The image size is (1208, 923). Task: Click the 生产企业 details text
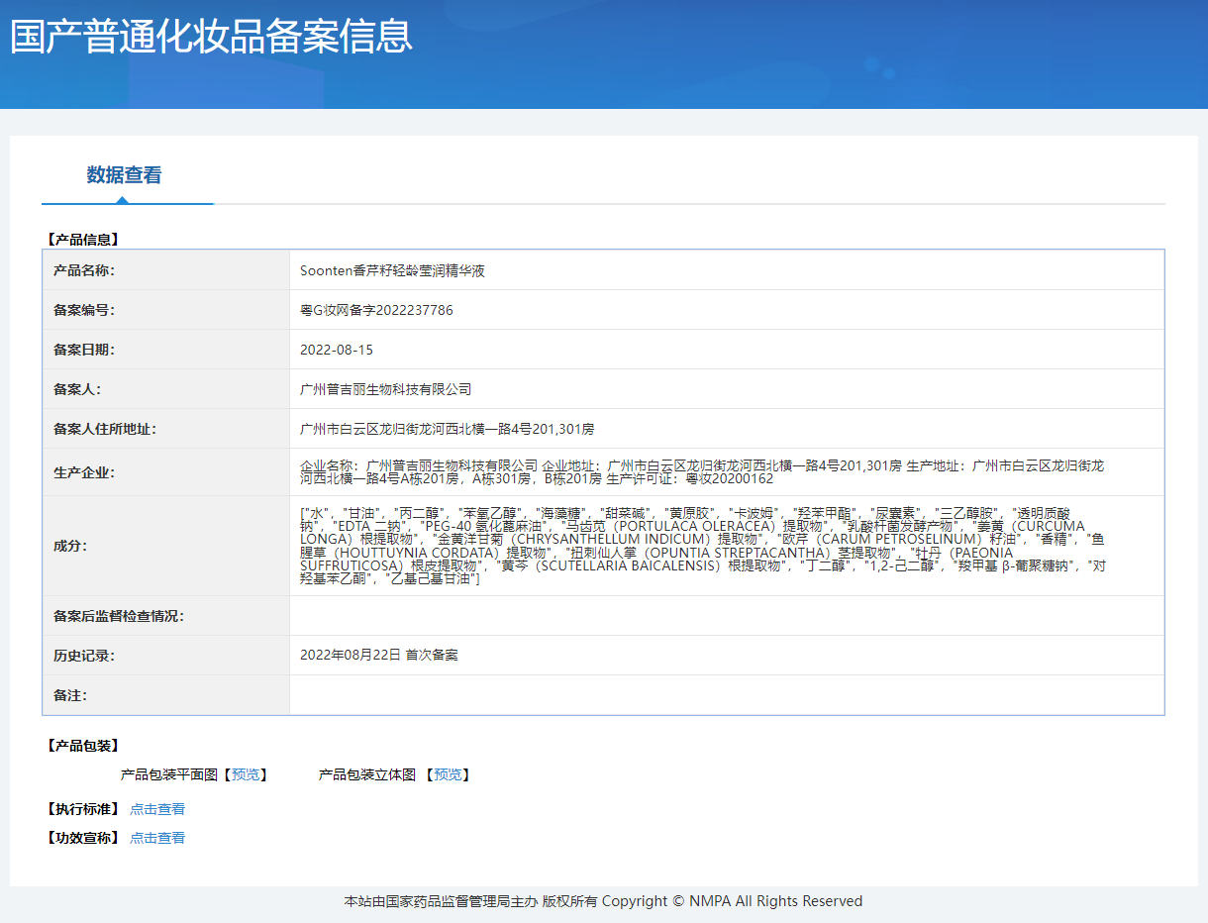coord(702,471)
